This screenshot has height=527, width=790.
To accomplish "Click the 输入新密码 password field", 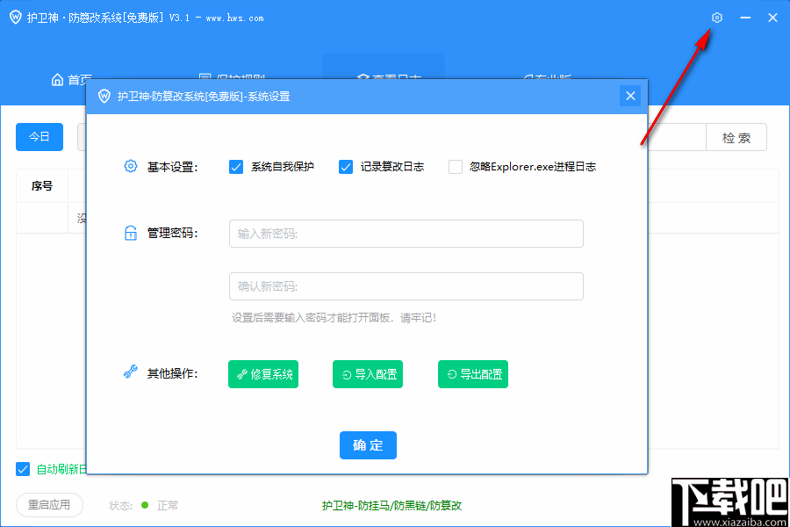I will 406,233.
